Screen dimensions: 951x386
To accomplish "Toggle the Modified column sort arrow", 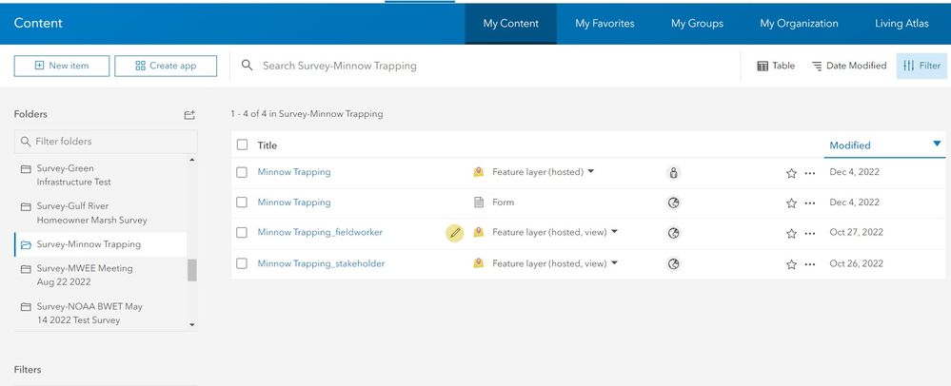I will [x=937, y=145].
